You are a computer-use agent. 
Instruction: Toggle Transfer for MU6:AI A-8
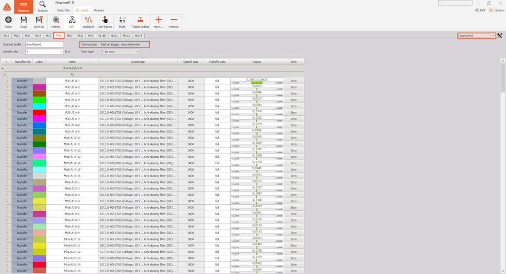pos(22,125)
